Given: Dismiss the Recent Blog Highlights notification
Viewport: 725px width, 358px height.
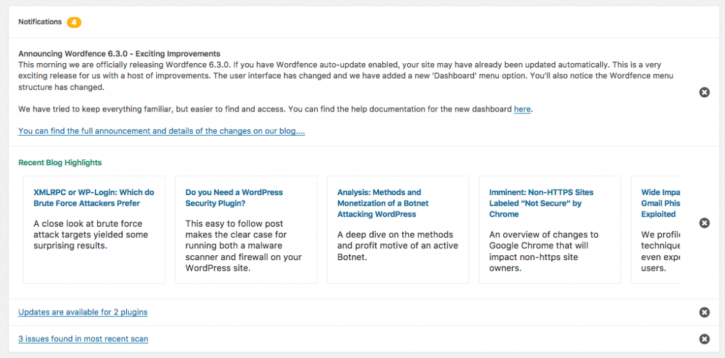Looking at the screenshot, I should point(704,223).
